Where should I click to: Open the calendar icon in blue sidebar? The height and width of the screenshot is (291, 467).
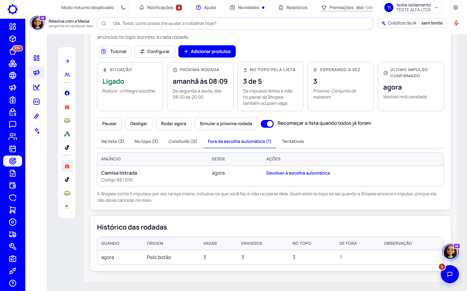coord(13,149)
